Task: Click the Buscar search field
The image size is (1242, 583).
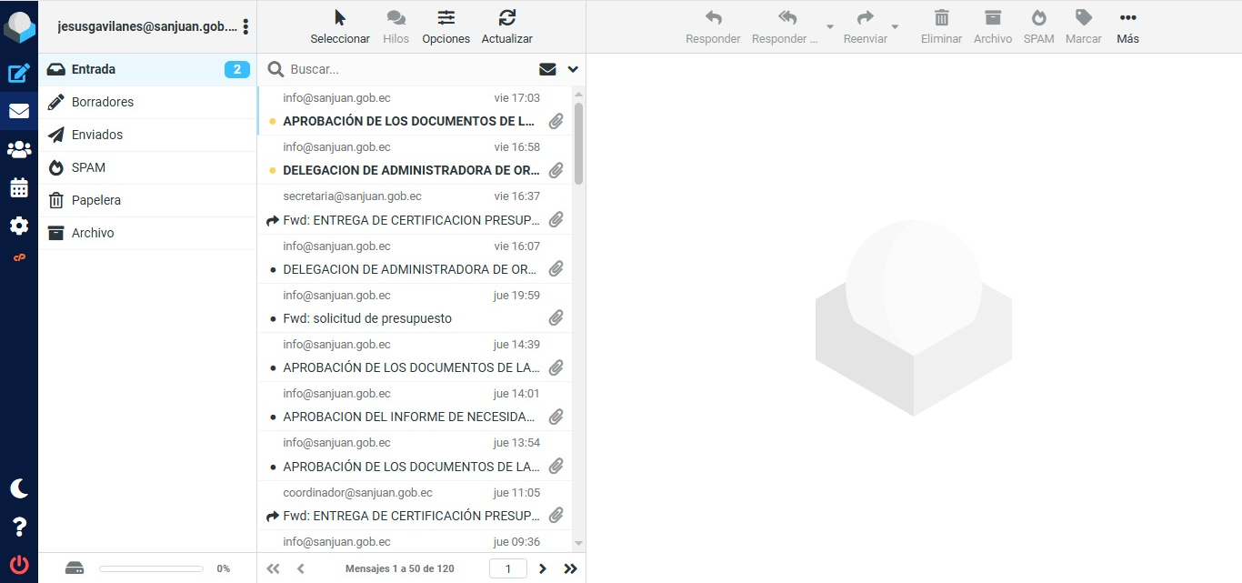Action: coord(409,69)
